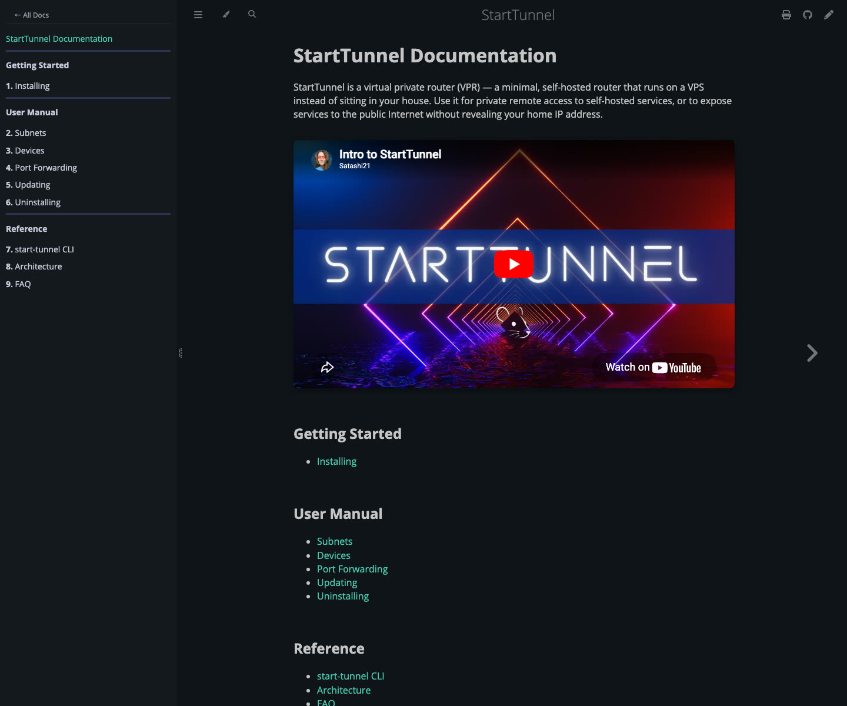
Task: Click the StartTunnel title in the header
Action: pos(517,15)
